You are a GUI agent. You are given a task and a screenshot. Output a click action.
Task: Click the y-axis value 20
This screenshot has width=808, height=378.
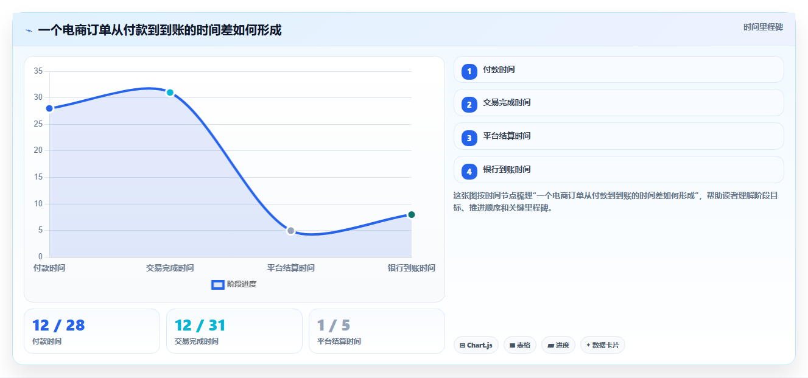[x=38, y=150]
